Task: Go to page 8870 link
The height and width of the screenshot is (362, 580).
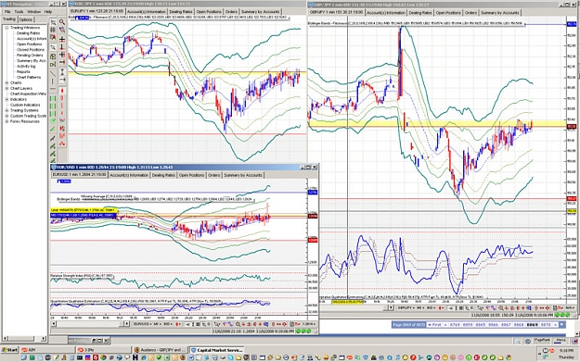Action: pyautogui.click(x=546, y=325)
